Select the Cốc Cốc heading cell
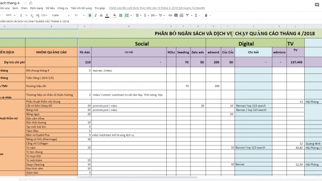 click(x=228, y=52)
